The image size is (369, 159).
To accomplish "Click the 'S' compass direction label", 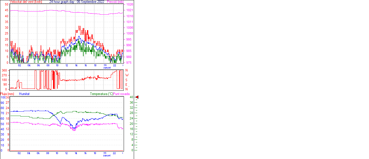I will click(x=127, y=80).
